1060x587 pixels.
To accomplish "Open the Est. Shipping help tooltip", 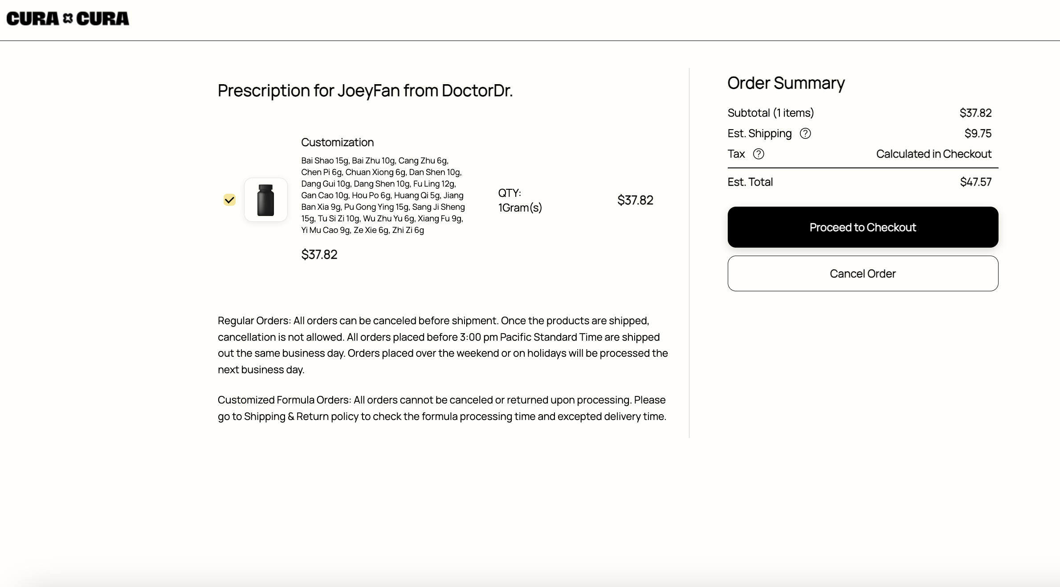I will 806,133.
